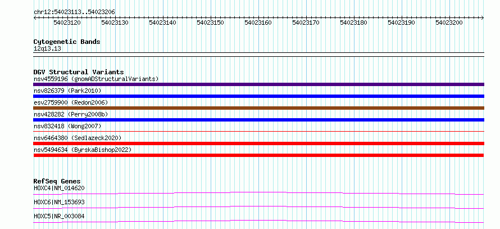Select ruler position 54023160
500x229 pixels.
pyautogui.click(x=258, y=23)
